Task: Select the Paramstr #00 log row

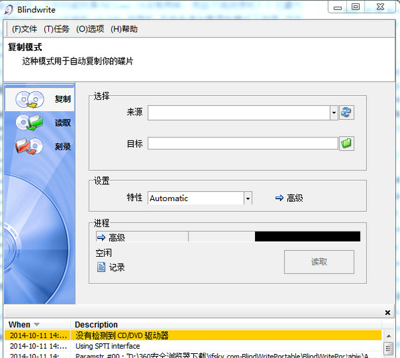Action: pyautogui.click(x=193, y=355)
